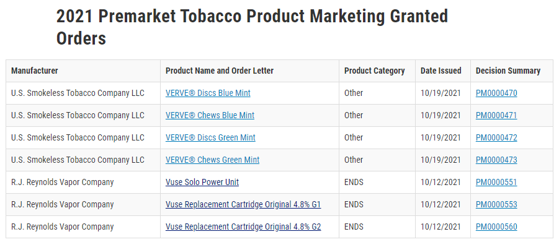Click the Product Category column header
Screen dimensions: 559x242
pyautogui.click(x=374, y=71)
